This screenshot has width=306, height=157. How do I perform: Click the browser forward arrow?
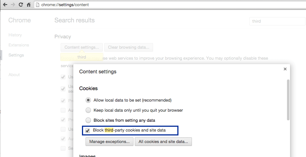(x=13, y=5)
